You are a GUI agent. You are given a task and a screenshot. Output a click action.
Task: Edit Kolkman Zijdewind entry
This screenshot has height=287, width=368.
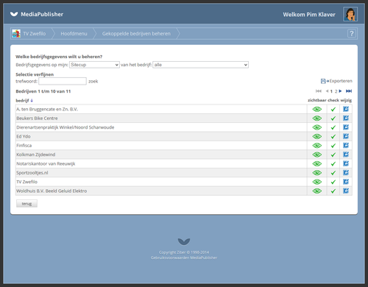coord(346,155)
